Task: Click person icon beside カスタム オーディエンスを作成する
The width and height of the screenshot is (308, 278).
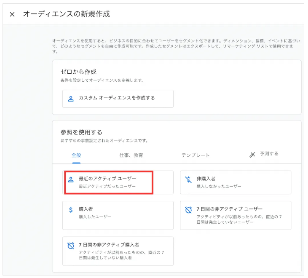Action: pos(71,99)
